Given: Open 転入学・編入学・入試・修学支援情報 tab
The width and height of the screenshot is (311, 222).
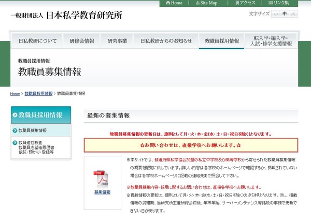Looking at the screenshot, I should [272, 41].
